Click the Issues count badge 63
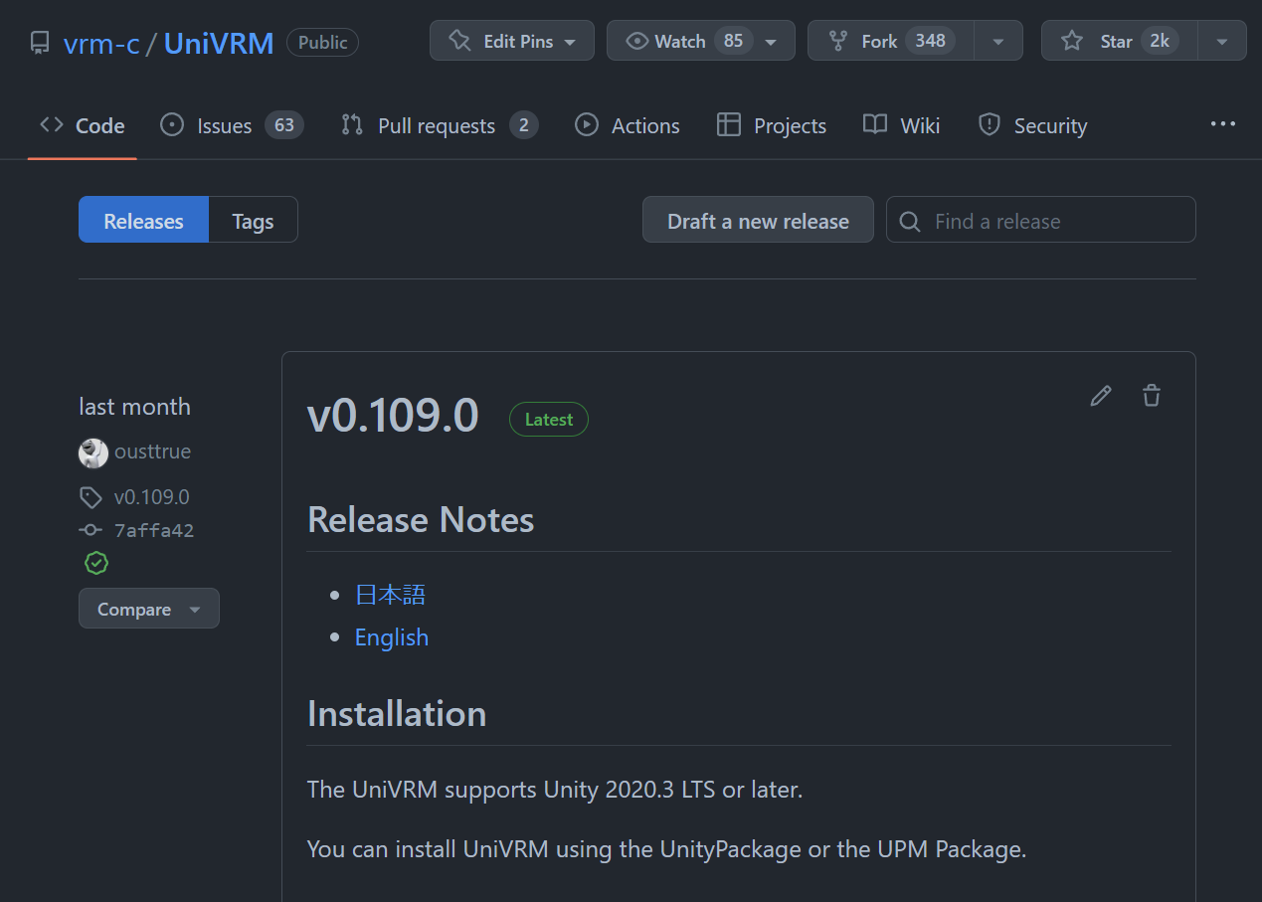The image size is (1262, 902). click(x=284, y=125)
